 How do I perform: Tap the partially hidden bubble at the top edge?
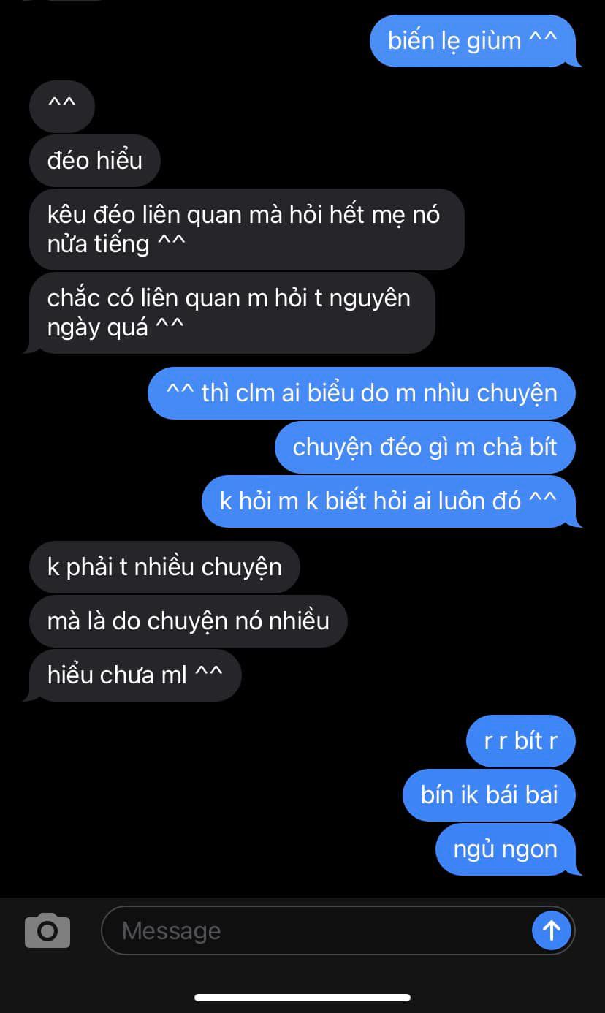pos(77,1)
